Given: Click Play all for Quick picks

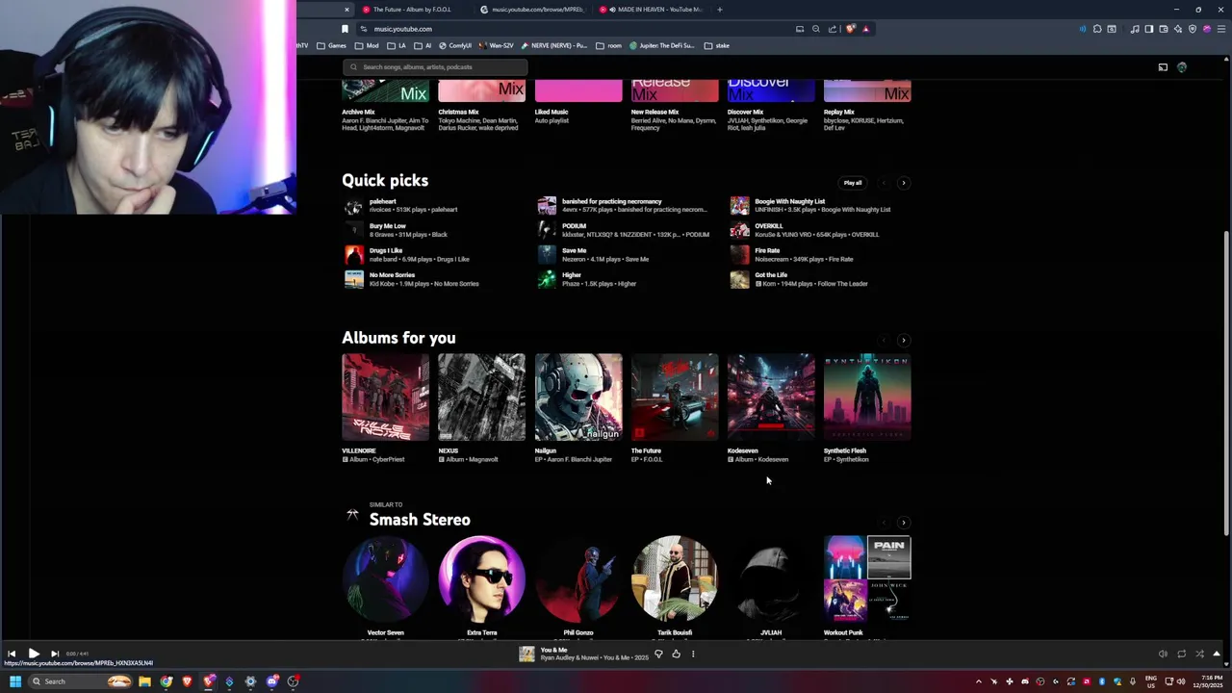Looking at the screenshot, I should 853,183.
